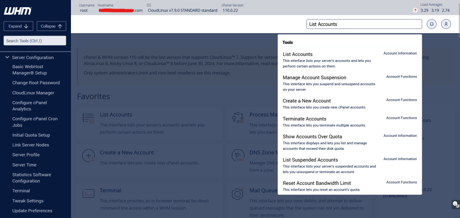Open the notifications bell icon
This screenshot has width=460, height=218.
pos(432,24)
